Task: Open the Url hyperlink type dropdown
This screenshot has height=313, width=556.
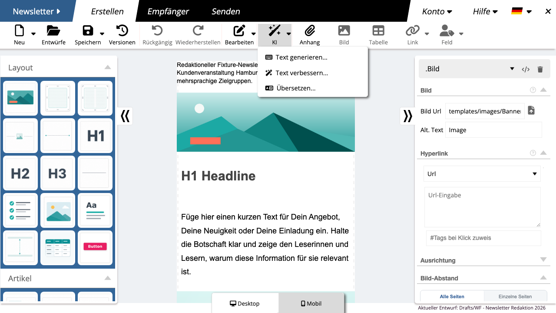Action: pos(482,174)
